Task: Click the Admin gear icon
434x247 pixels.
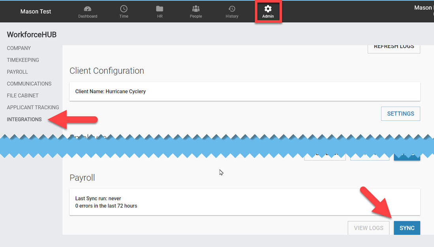Action: point(268,9)
